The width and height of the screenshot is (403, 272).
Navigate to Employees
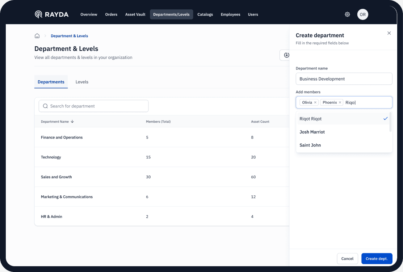[x=231, y=14]
